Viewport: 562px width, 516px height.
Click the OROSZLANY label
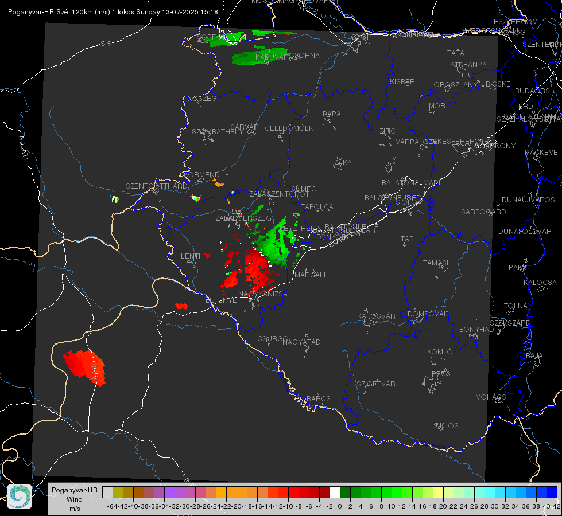point(456,85)
